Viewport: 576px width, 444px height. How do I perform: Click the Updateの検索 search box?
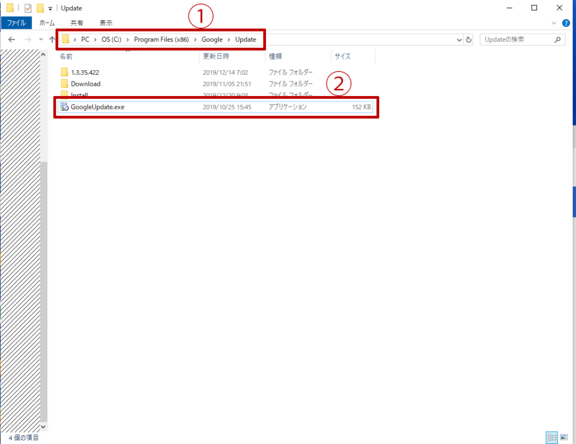(516, 40)
